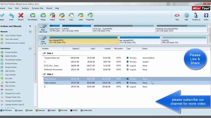Viewport: 211px width, 118px height.
Task: Choose Change Partition Type ID operation
Action: tap(15, 105)
